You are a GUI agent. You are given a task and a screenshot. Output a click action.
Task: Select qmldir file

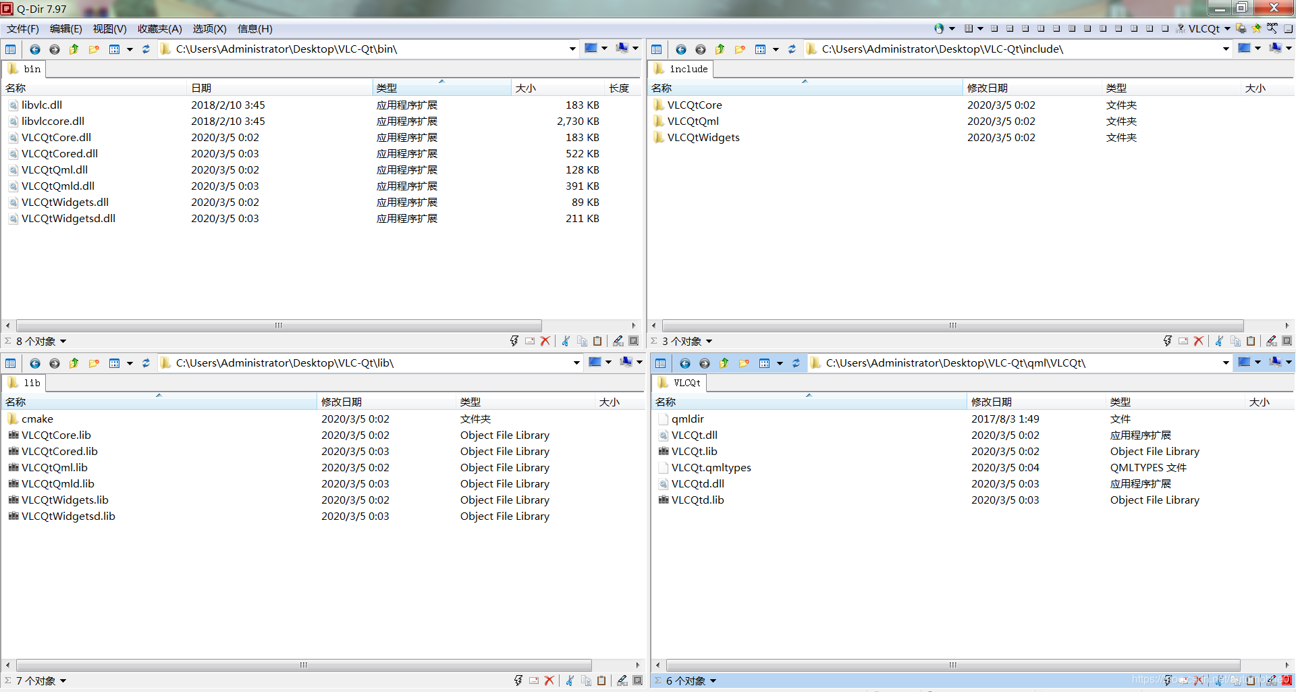[687, 419]
